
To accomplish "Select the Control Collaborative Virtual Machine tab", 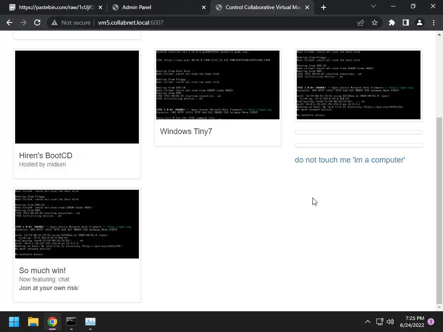I will click(263, 7).
